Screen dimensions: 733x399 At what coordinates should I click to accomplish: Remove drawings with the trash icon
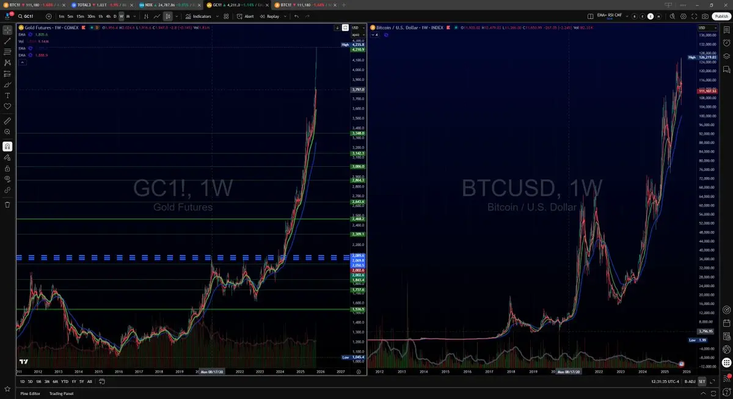pyautogui.click(x=7, y=205)
